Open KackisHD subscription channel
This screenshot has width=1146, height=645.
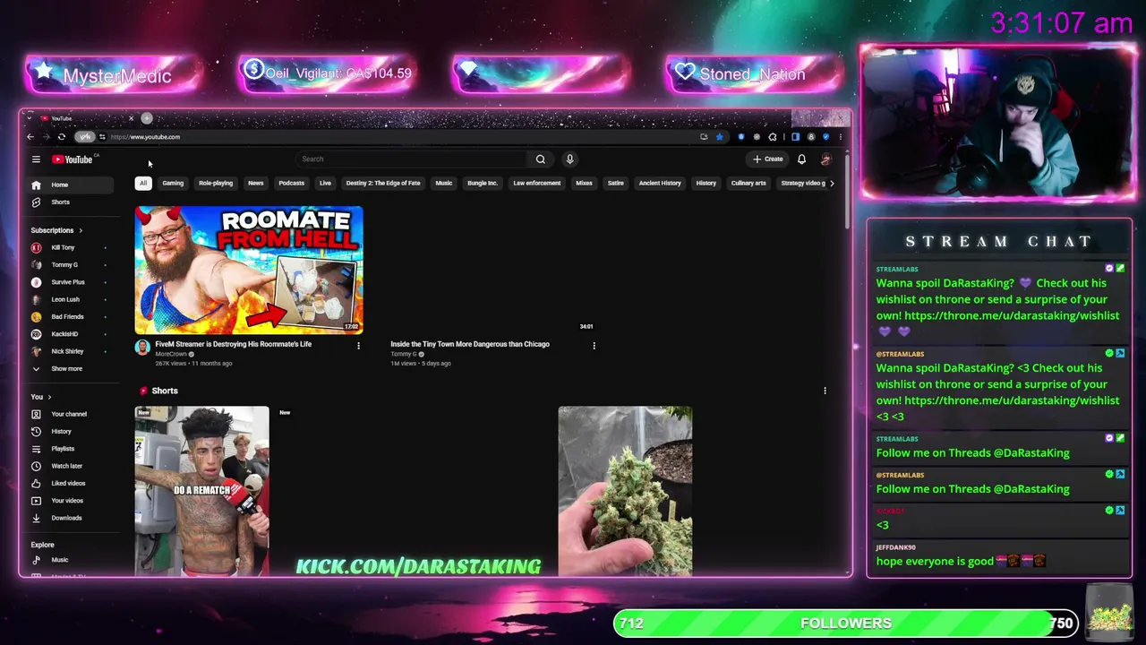click(71, 334)
